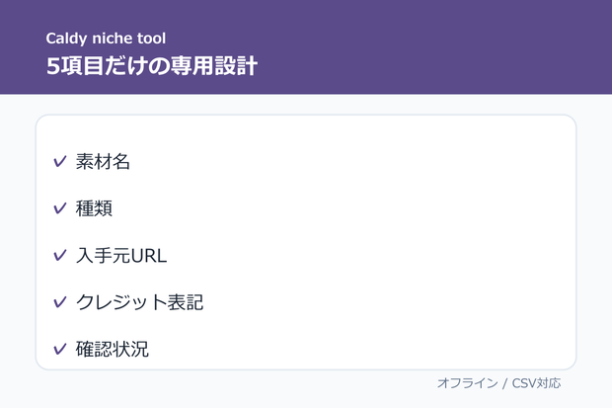This screenshot has width=612, height=408.
Task: Click empty area of the purple header banner
Action: (x=429, y=46)
